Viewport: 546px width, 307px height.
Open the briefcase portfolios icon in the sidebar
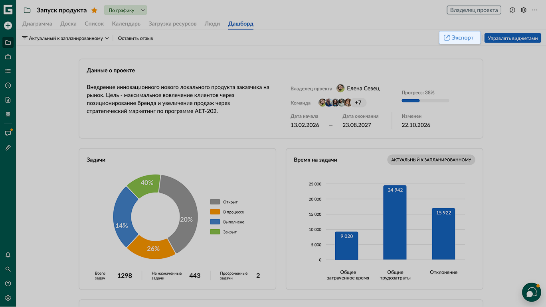tap(8, 57)
